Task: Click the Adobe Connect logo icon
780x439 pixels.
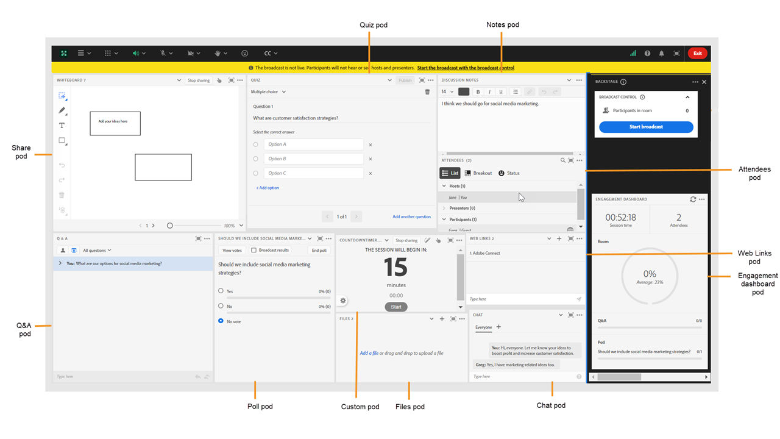Action: (x=63, y=53)
